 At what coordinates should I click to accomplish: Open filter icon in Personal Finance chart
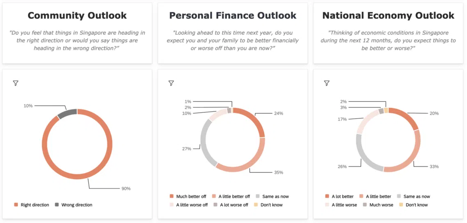[171, 83]
